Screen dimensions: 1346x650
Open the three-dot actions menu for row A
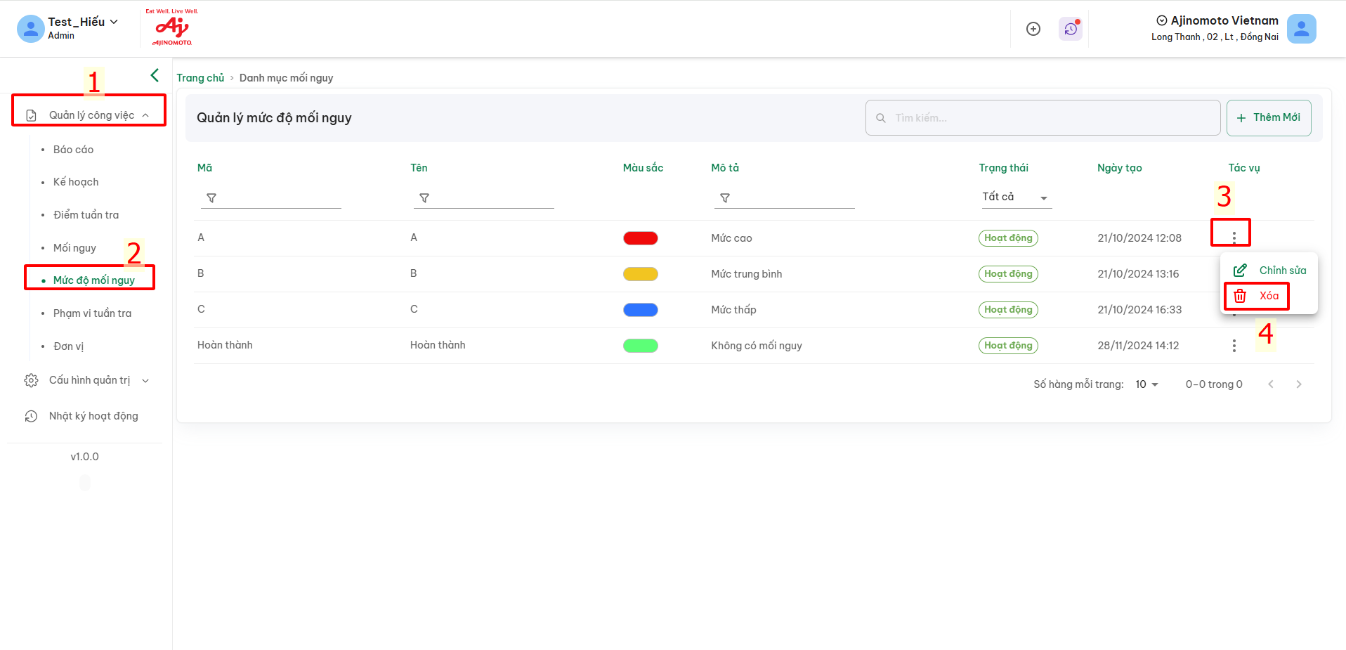point(1234,238)
